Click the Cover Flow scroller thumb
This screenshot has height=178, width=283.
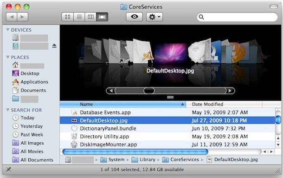149,91
